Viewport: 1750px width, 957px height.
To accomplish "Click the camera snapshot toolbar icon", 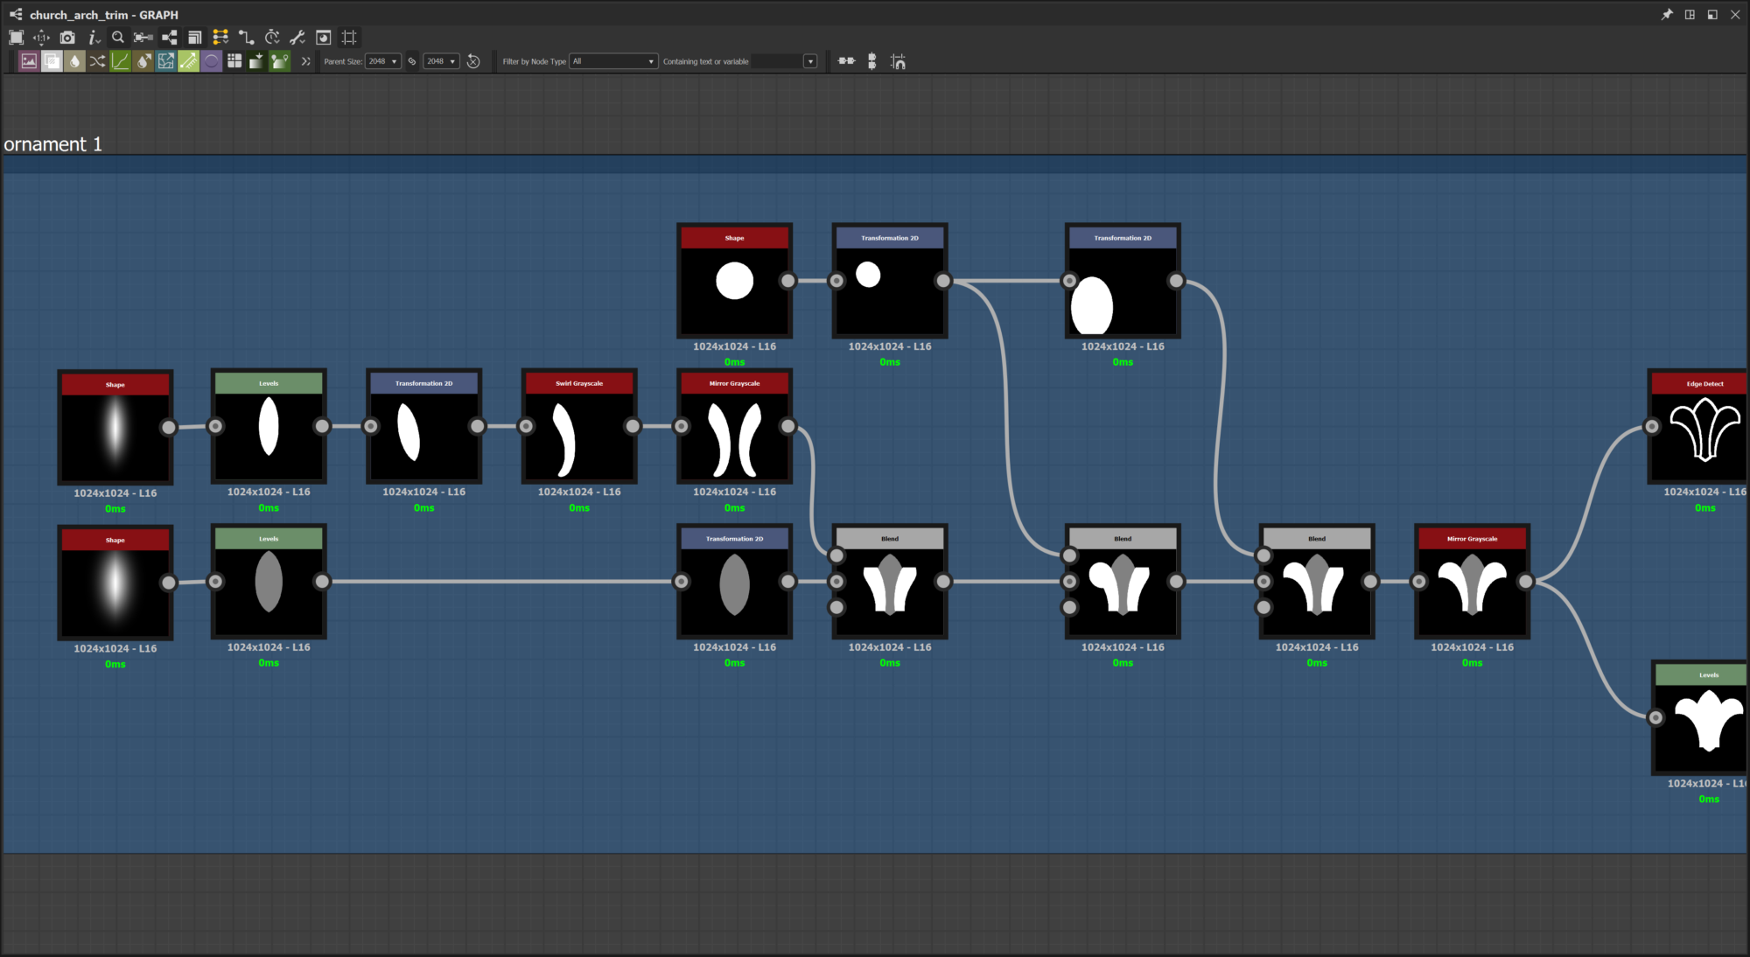I will pyautogui.click(x=67, y=38).
